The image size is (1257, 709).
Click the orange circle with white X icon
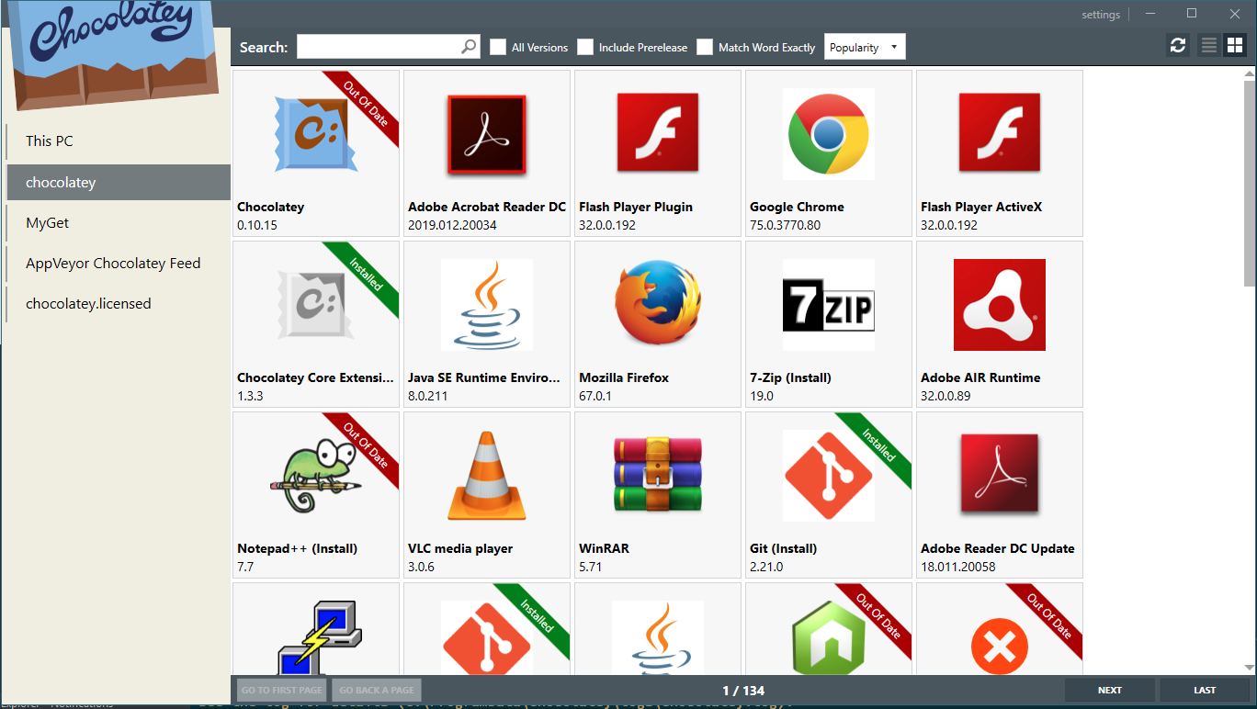[x=1000, y=647]
